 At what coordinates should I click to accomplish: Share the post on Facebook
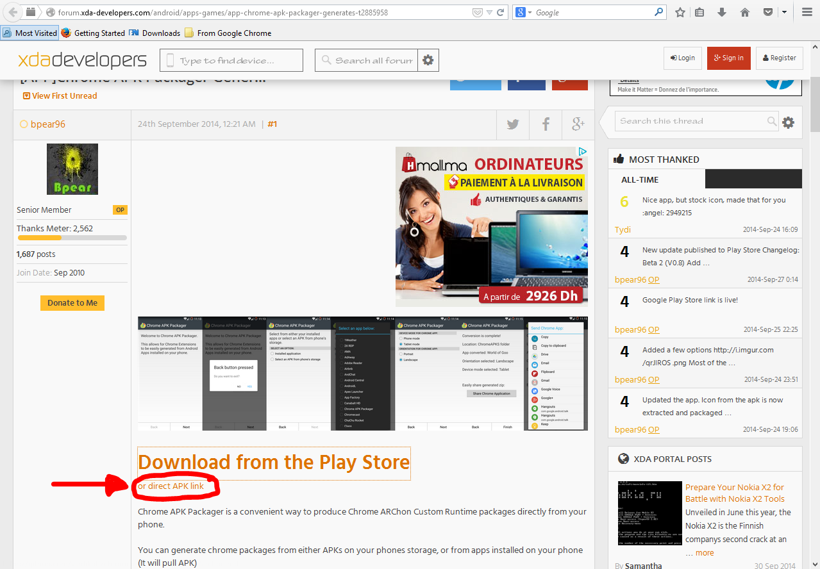pos(546,124)
